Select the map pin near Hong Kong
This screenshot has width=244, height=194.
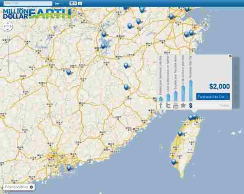(x=69, y=168)
